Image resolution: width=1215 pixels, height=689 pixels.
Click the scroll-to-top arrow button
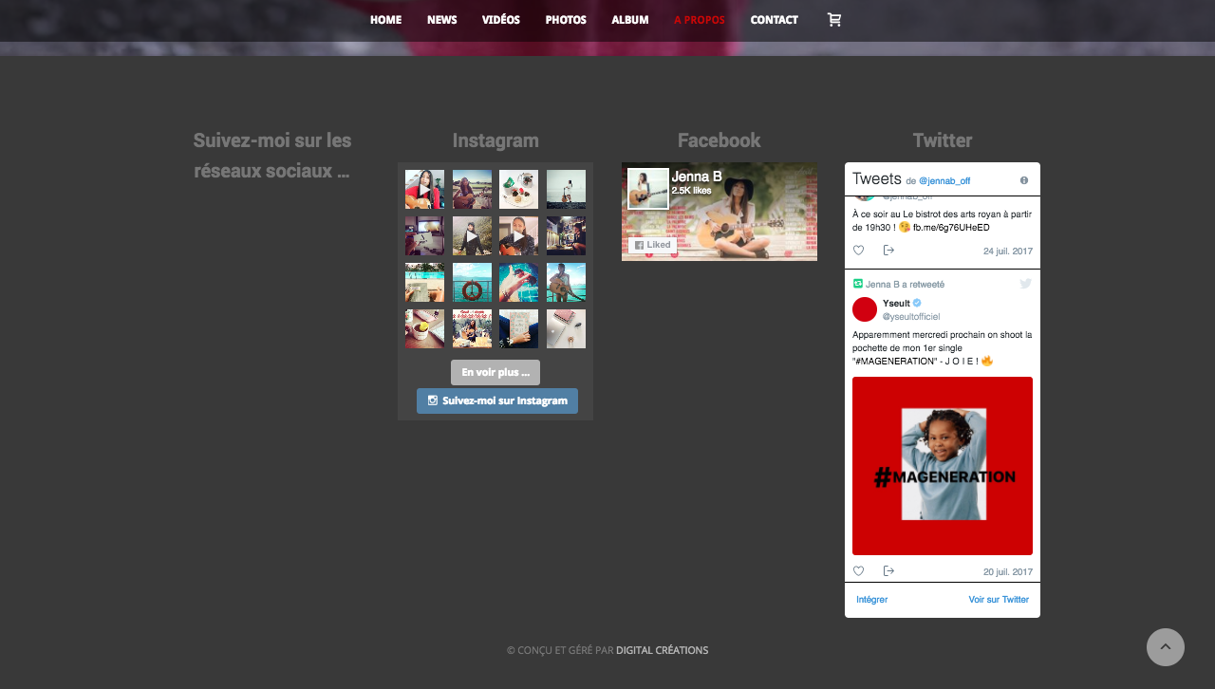point(1165,647)
